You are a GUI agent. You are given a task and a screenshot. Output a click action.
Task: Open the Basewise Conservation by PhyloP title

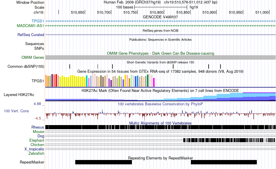(x=160, y=104)
